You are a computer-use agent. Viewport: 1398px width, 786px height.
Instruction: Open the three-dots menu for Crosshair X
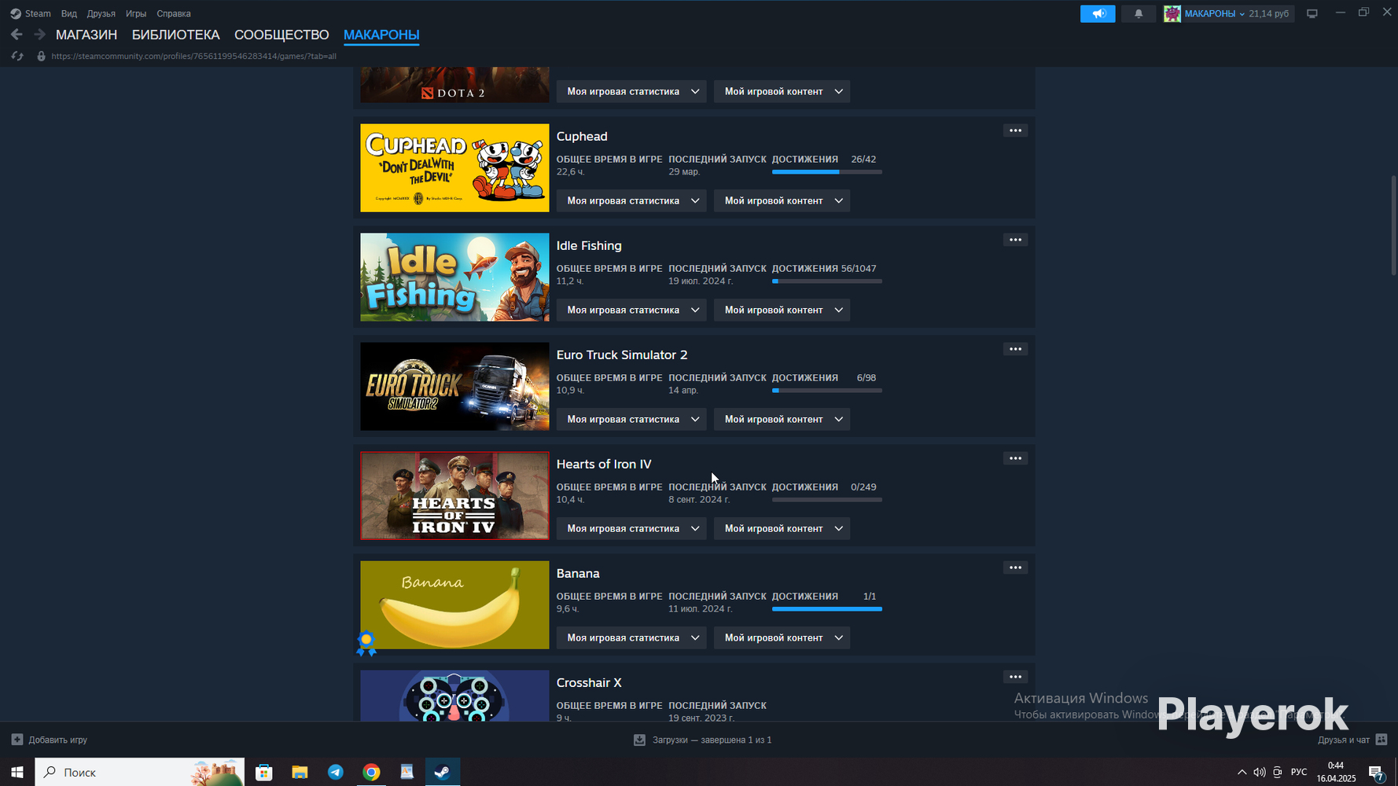[1015, 677]
